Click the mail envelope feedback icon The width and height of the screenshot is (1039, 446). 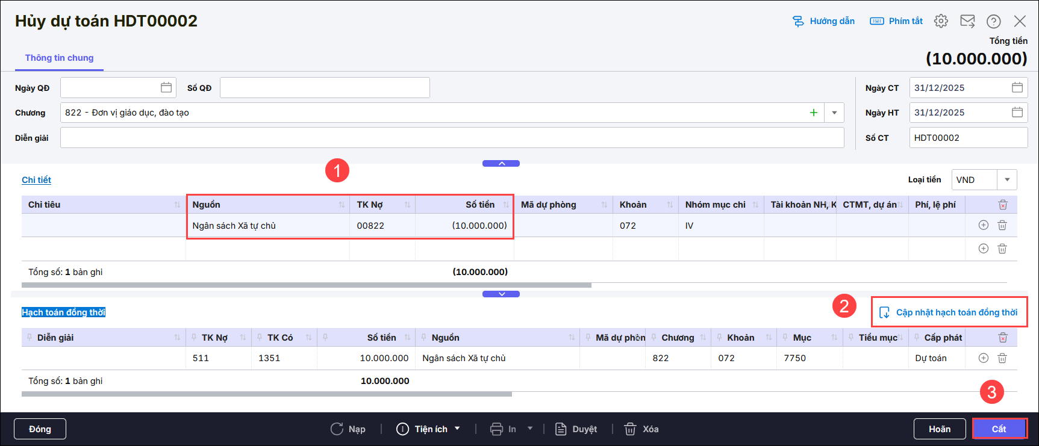967,21
